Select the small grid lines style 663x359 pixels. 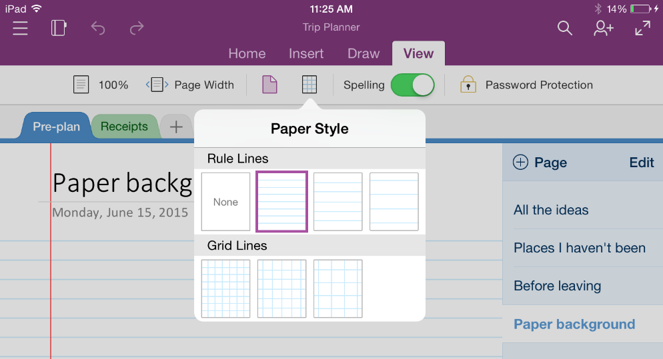225,288
